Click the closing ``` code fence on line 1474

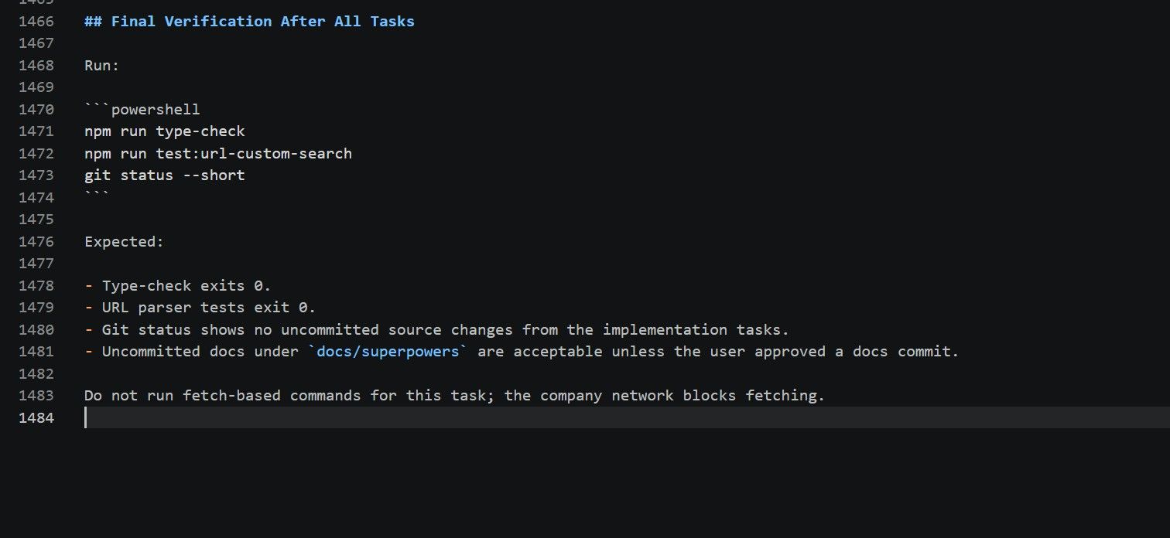[97, 197]
